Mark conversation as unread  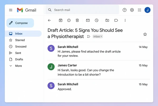88,20
